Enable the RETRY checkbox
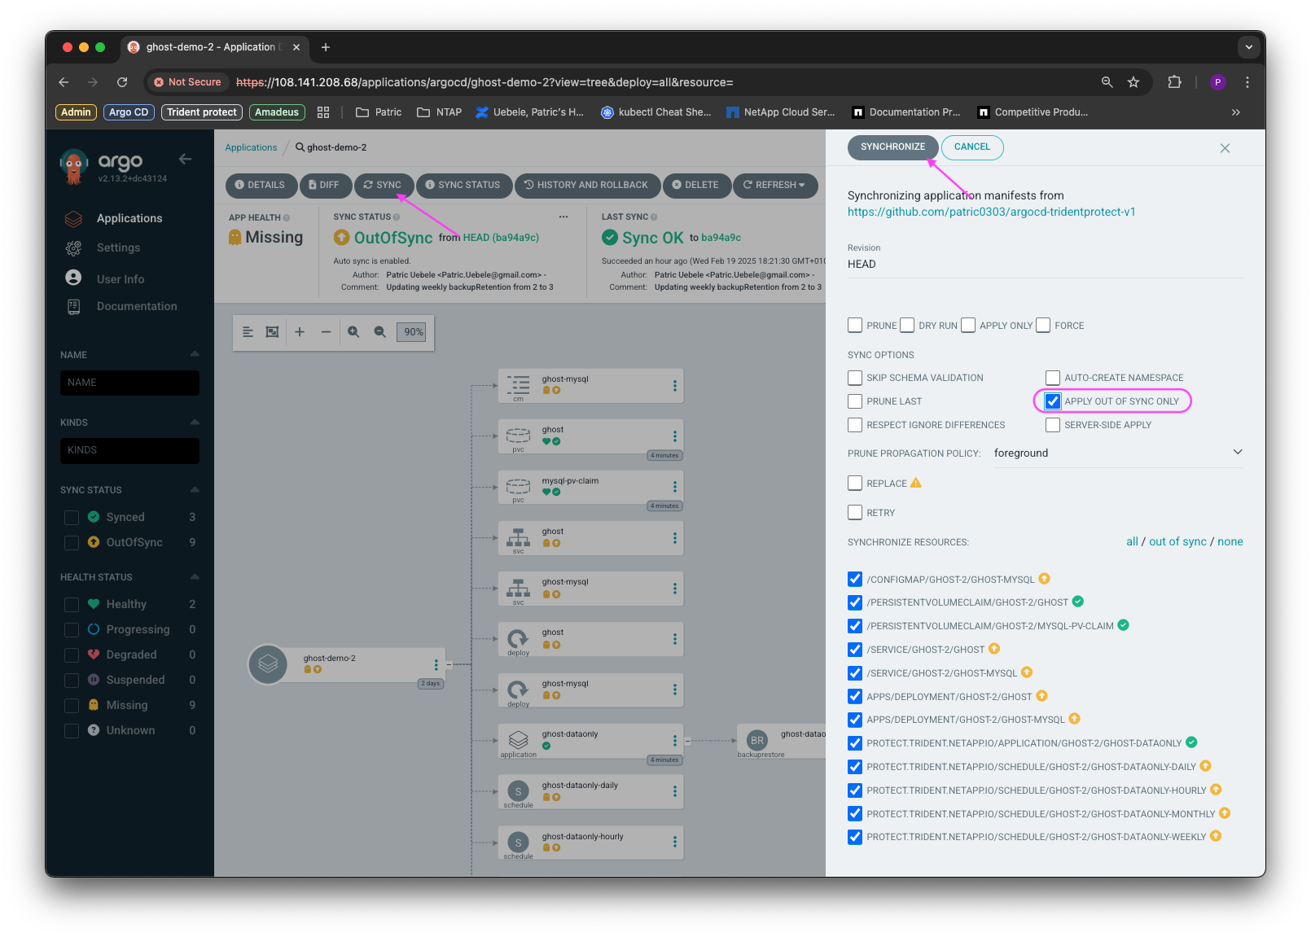The width and height of the screenshot is (1311, 937). (855, 512)
